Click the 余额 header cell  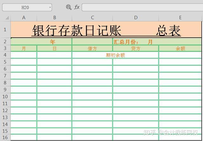coord(180,48)
